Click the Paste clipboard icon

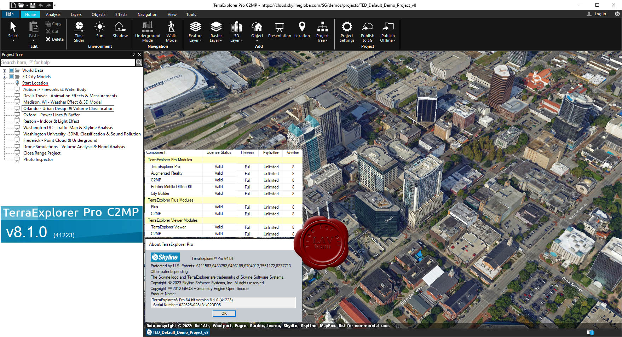(x=34, y=27)
